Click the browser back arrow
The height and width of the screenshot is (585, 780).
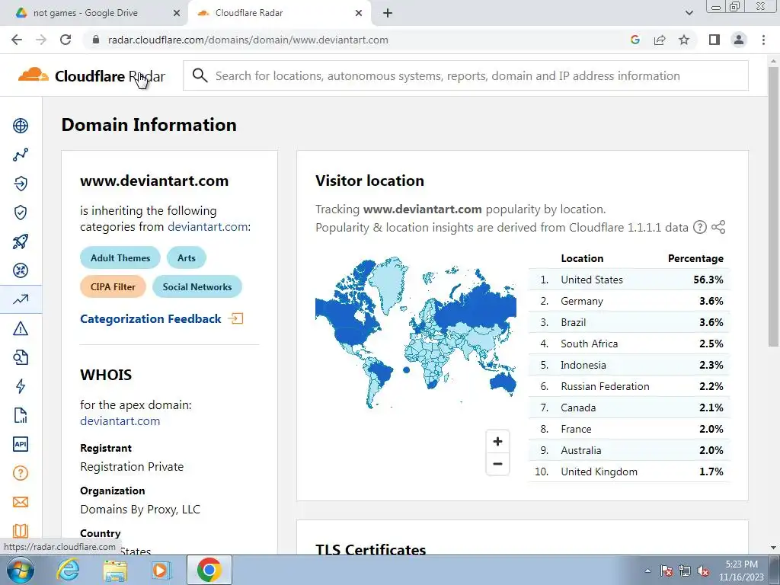[x=17, y=40]
